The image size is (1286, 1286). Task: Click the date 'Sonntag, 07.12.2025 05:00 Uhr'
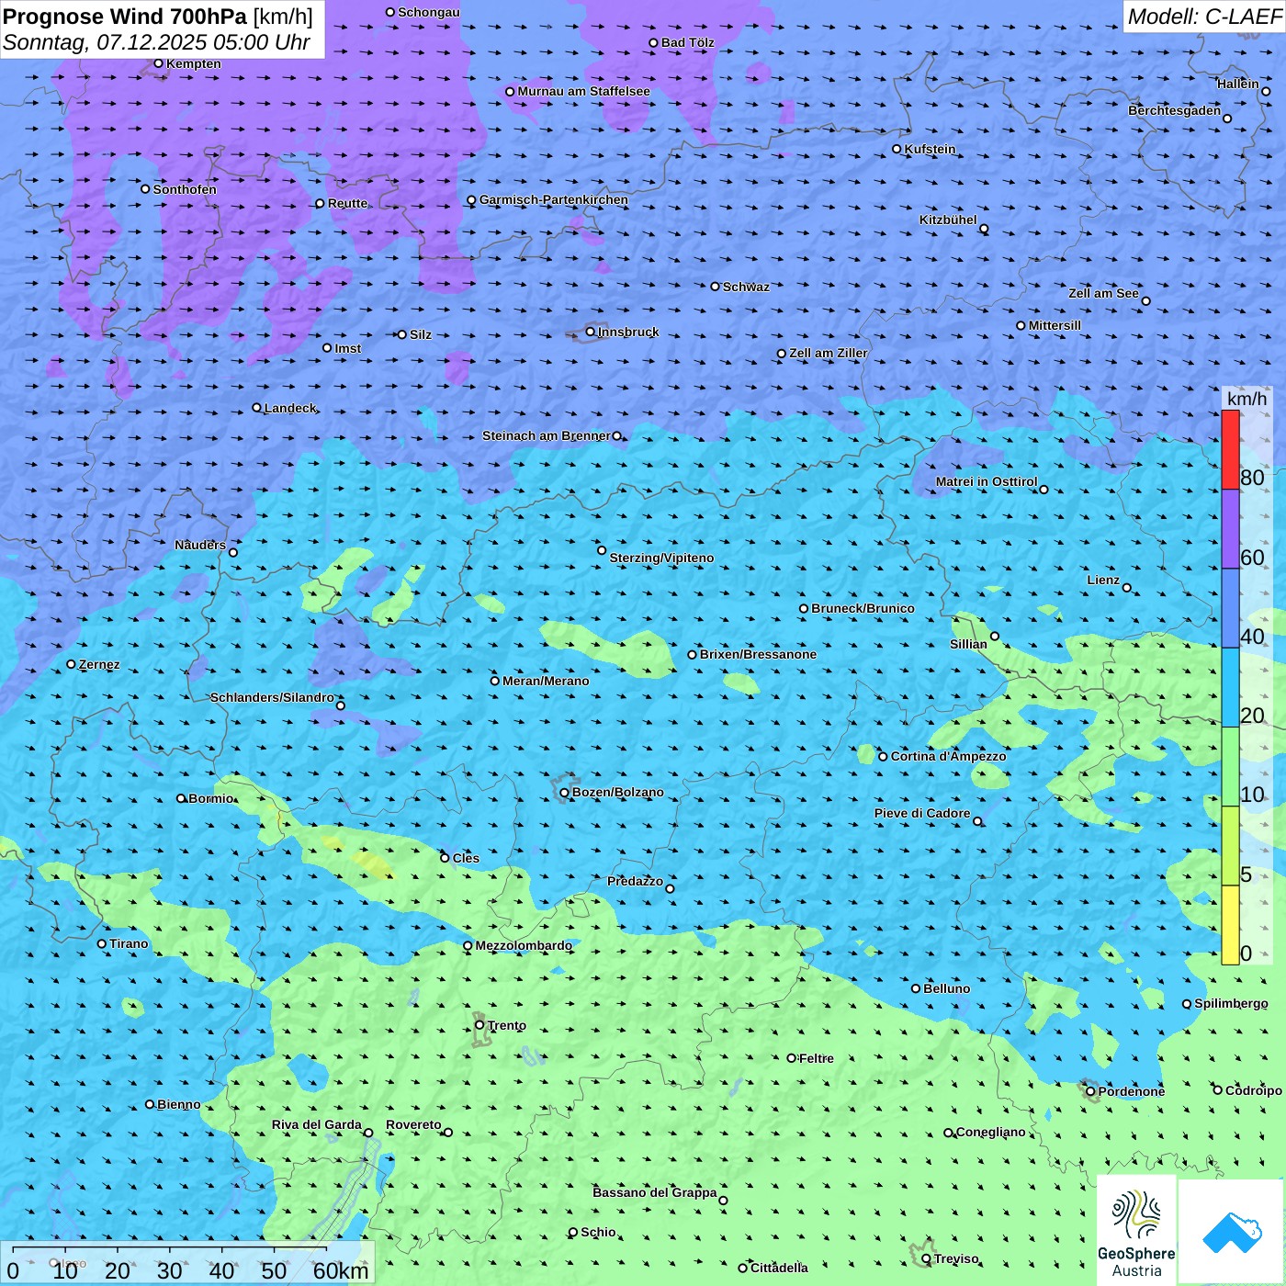156,42
